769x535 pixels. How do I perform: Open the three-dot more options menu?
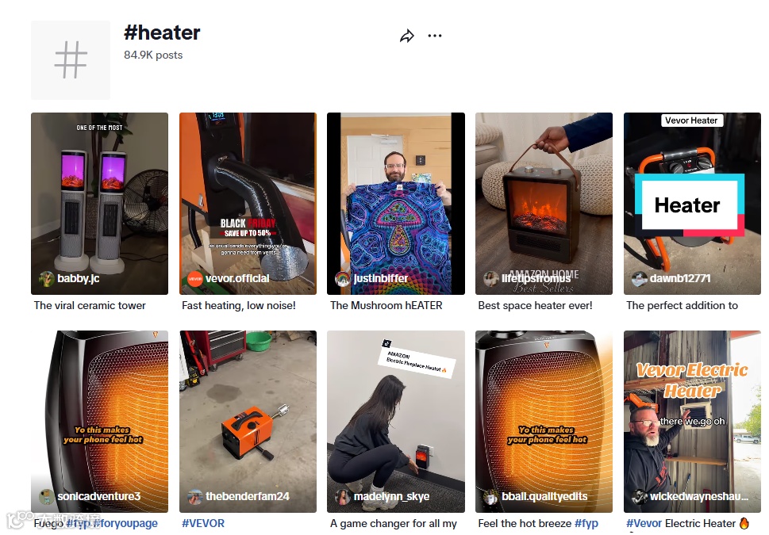435,36
